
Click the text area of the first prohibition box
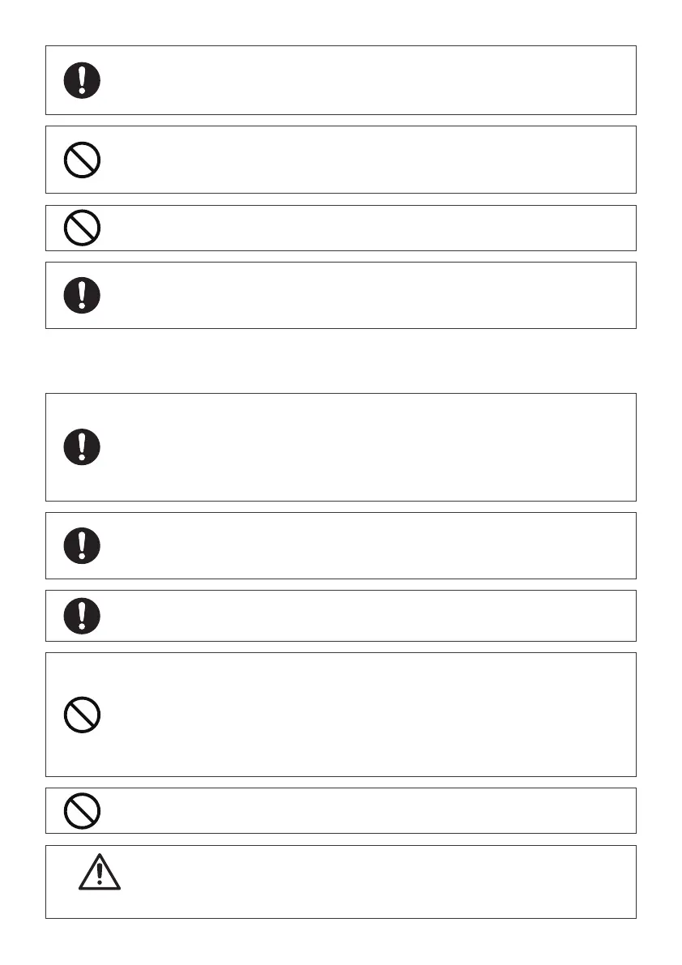(x=364, y=160)
